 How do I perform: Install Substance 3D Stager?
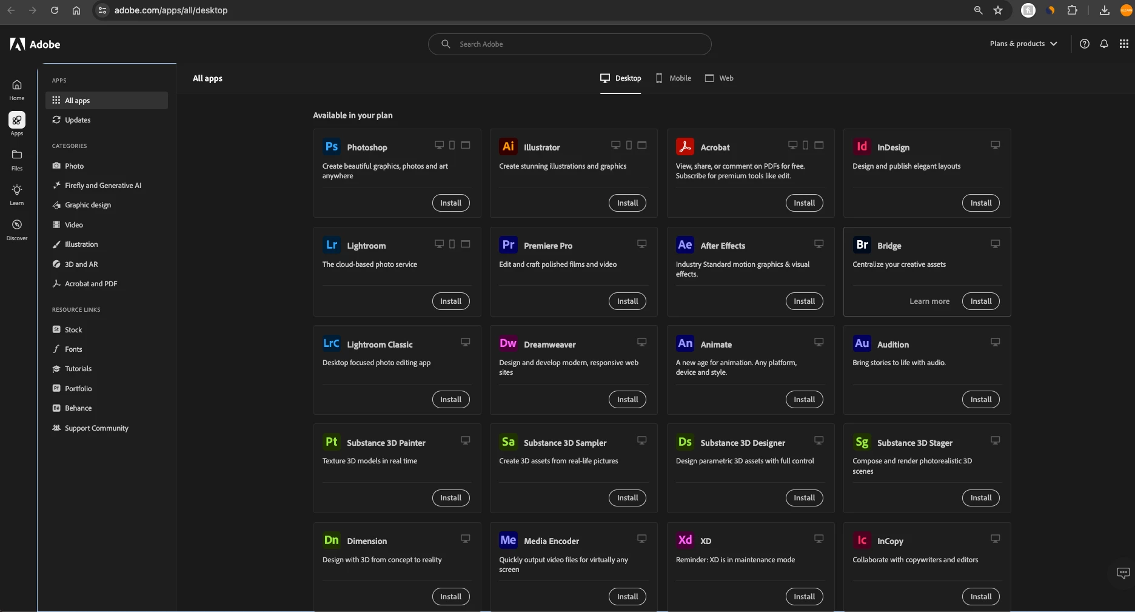click(981, 498)
